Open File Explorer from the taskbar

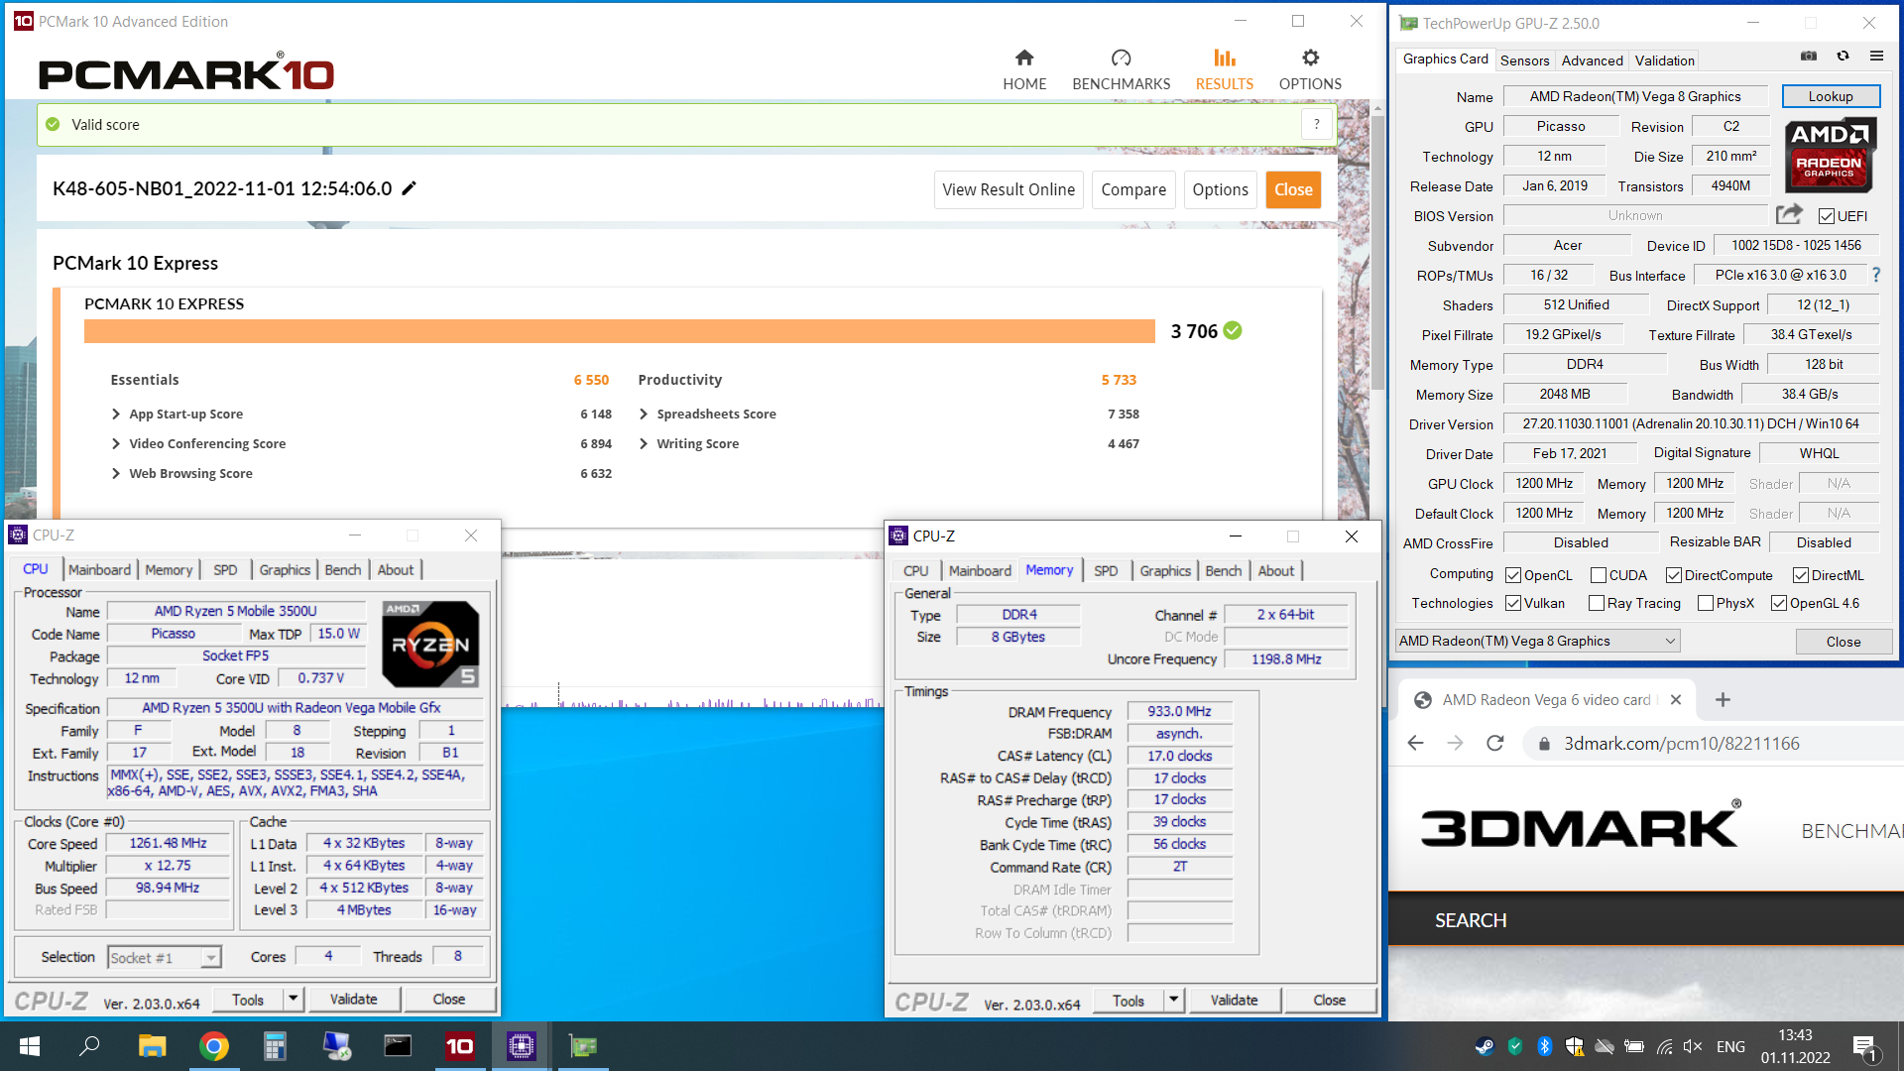[152, 1046]
